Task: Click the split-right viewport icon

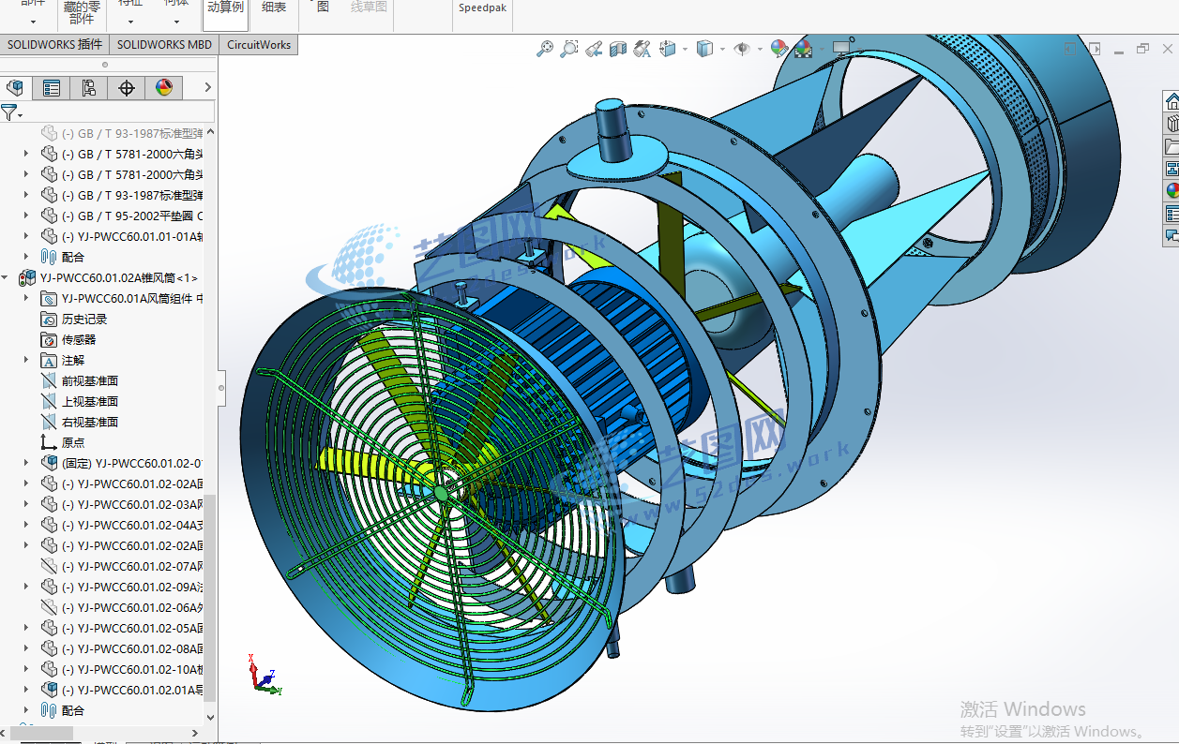Action: click(1094, 48)
